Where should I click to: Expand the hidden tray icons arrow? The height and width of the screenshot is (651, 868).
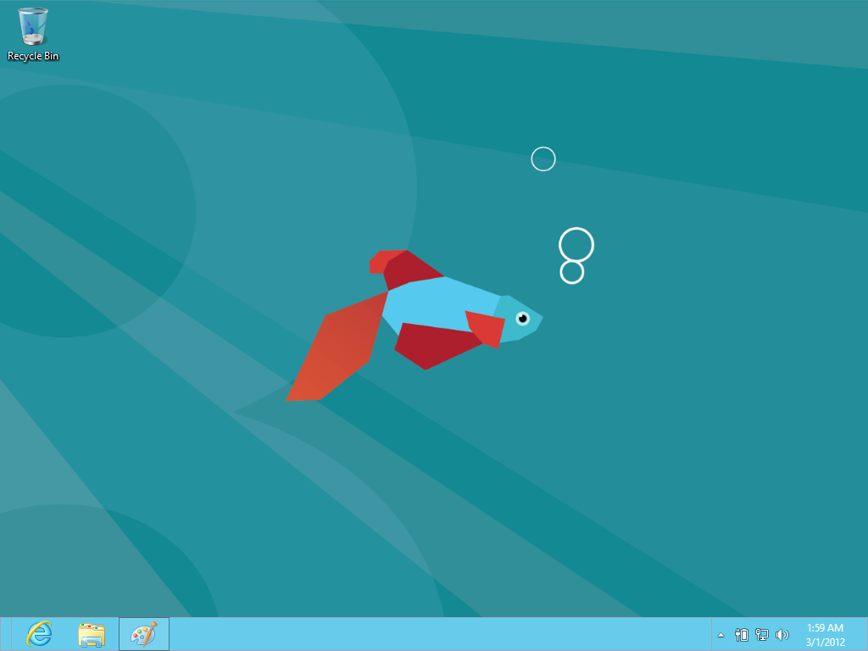(721, 634)
